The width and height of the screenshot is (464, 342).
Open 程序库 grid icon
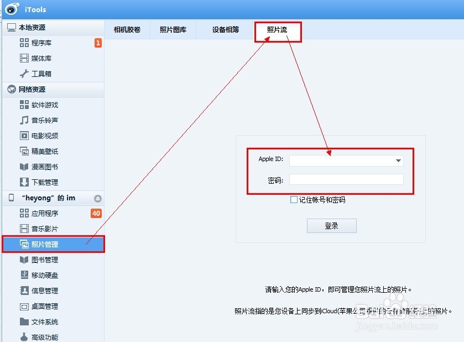tap(24, 43)
